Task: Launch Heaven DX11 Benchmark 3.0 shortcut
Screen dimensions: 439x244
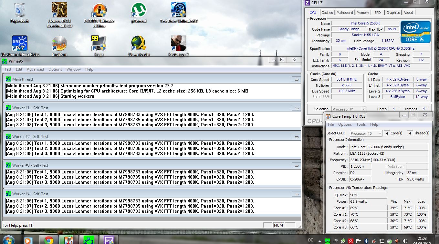Action: tap(59, 15)
